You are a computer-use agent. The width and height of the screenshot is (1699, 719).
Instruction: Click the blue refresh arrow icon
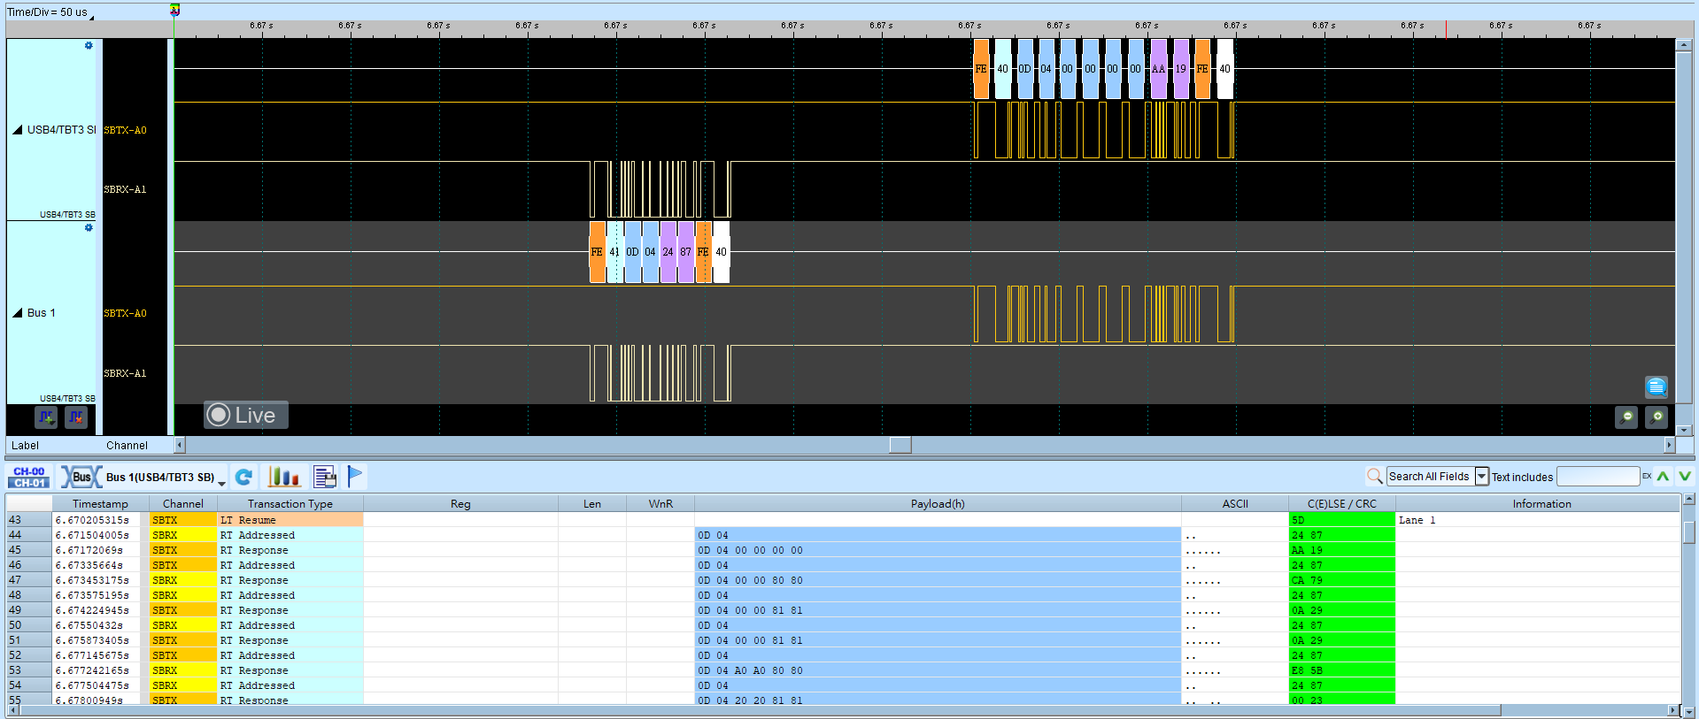click(243, 477)
